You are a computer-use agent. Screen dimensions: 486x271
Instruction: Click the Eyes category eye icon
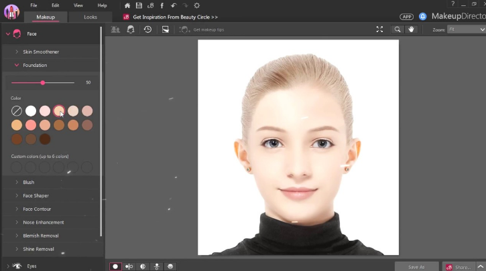(17, 266)
